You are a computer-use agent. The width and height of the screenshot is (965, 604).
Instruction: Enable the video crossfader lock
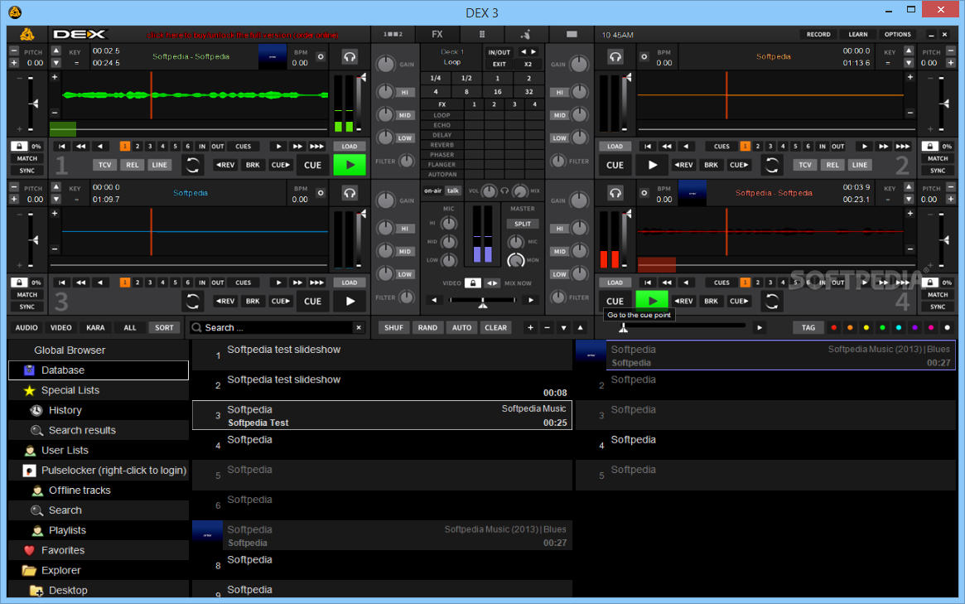(472, 283)
